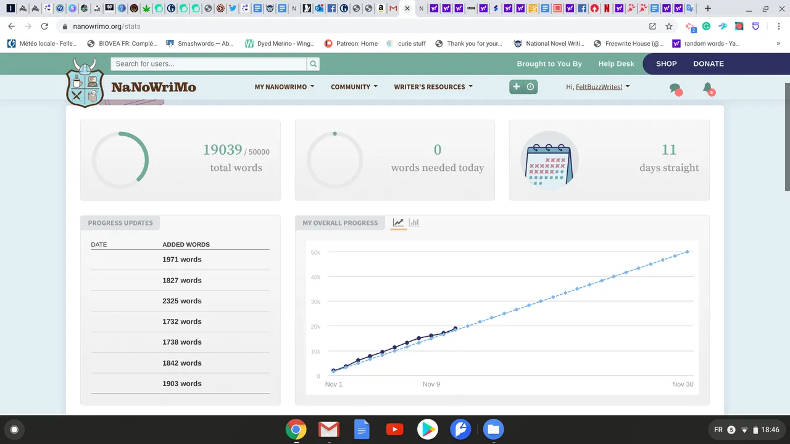The height and width of the screenshot is (444, 790).
Task: Switch to bar chart view
Action: pos(414,223)
